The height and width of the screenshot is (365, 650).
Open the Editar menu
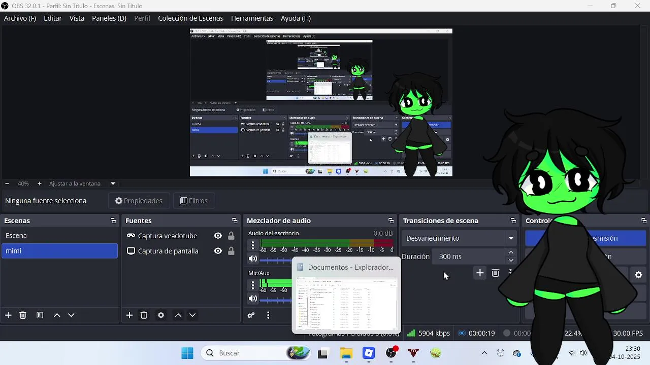click(x=53, y=18)
